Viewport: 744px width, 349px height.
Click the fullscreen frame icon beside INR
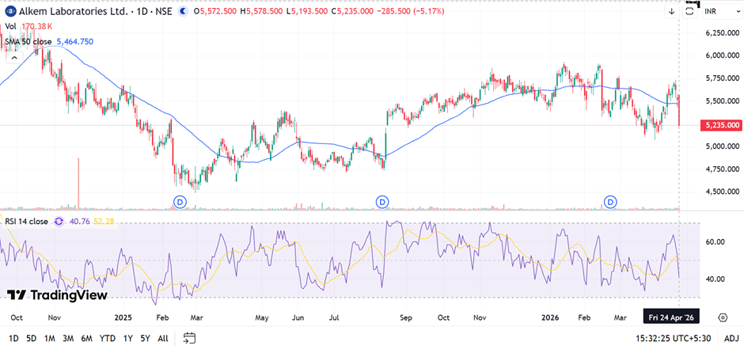[x=690, y=10]
